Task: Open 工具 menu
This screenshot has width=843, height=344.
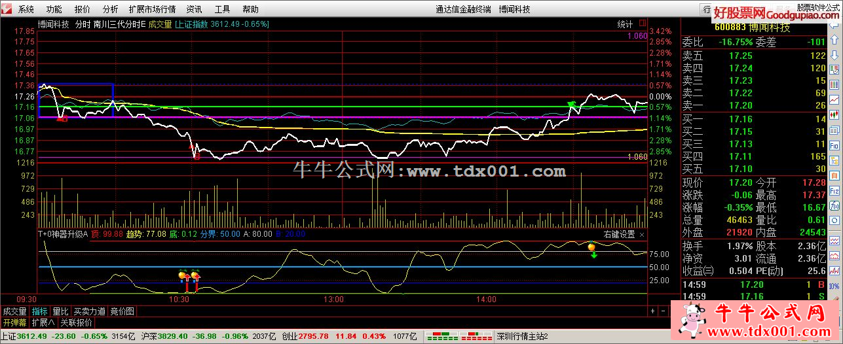Action: tap(223, 10)
